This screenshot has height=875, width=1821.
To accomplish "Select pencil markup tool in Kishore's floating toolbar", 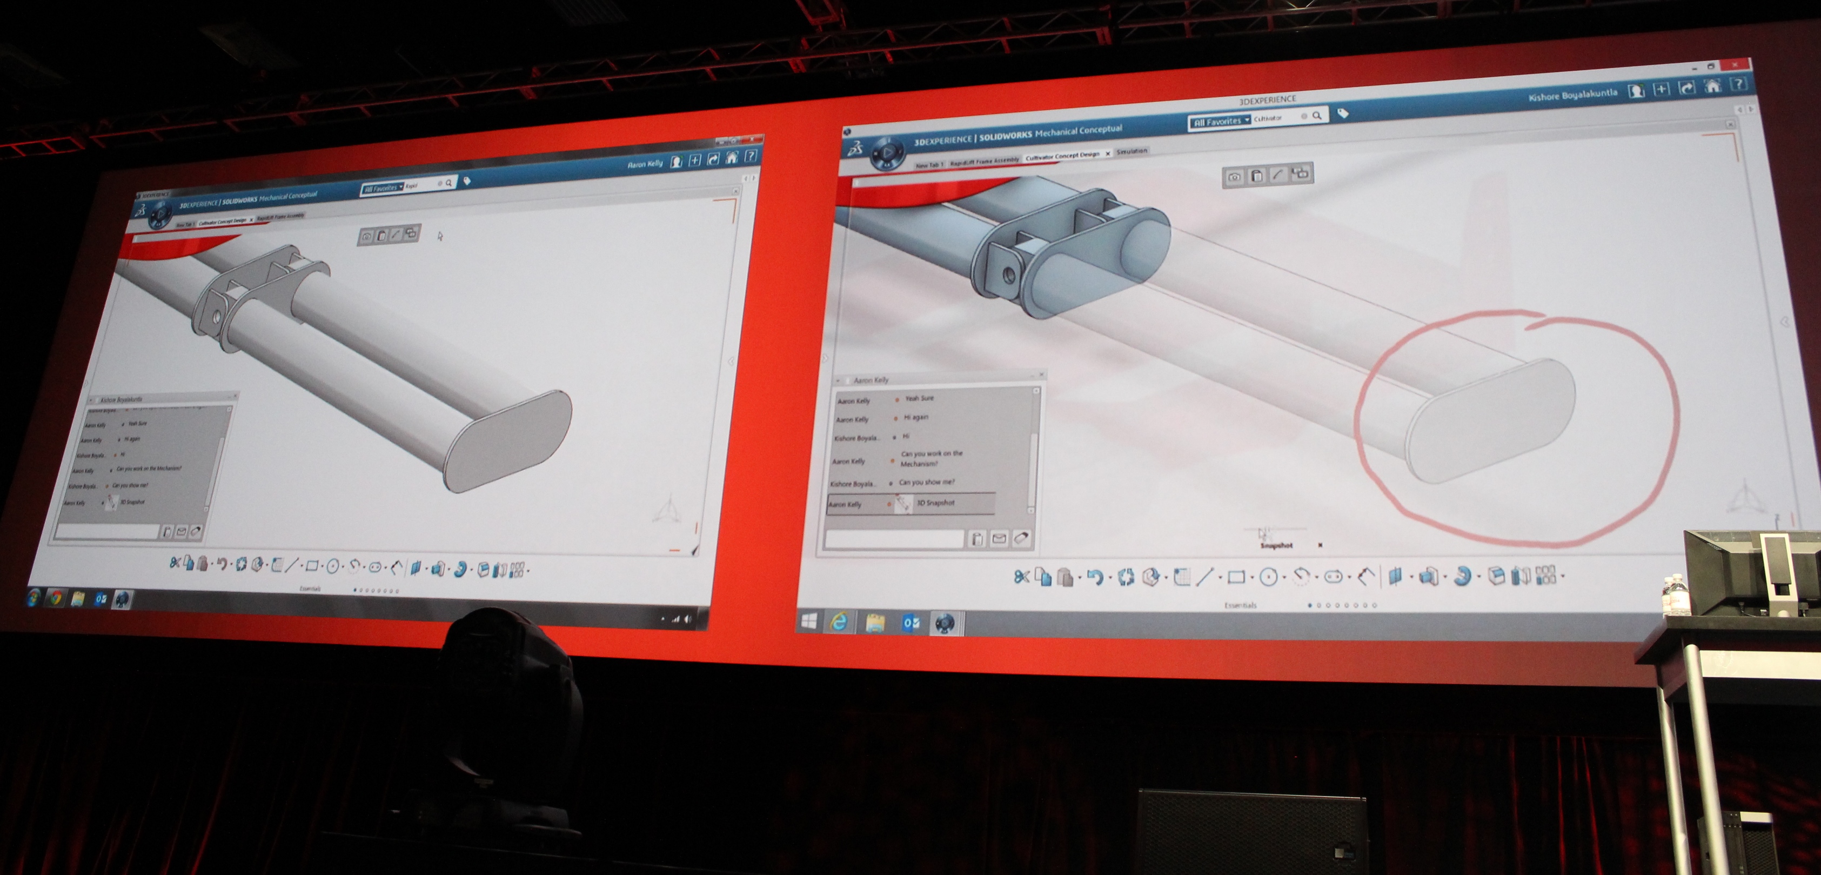I will coord(1278,175).
